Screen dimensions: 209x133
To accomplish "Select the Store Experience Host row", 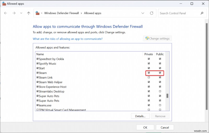I will pyautogui.click(x=101, y=87).
